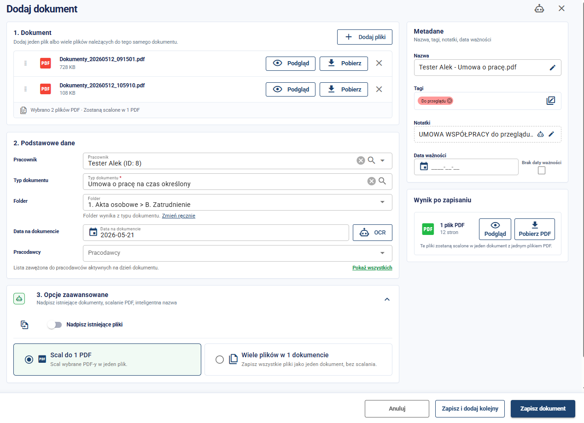Click the 'Data na dokumencie' input field
584x423 pixels.
(x=216, y=233)
